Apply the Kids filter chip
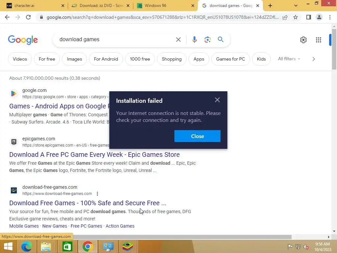Viewport: 337px width, 253px height. 261,59
